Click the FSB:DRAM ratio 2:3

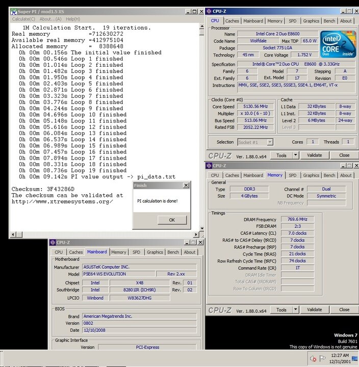[297, 226]
